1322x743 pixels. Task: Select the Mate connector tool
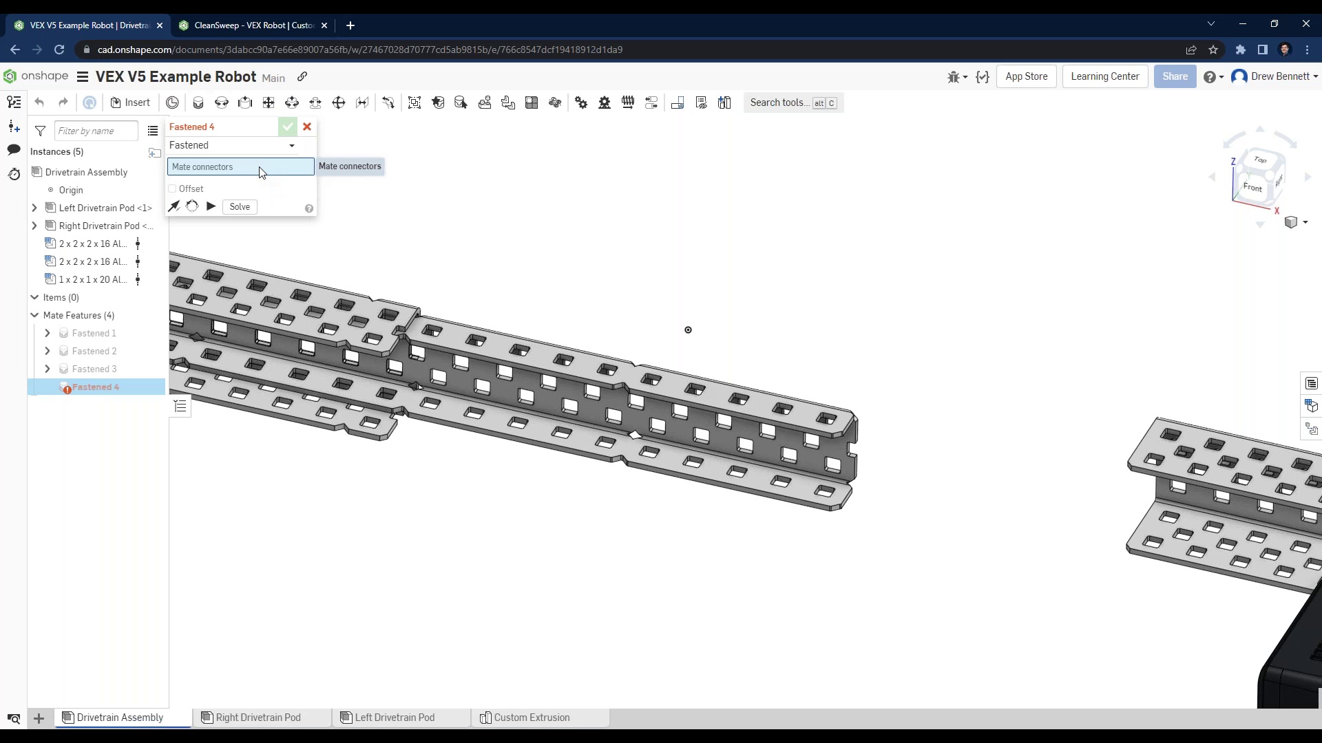point(172,103)
